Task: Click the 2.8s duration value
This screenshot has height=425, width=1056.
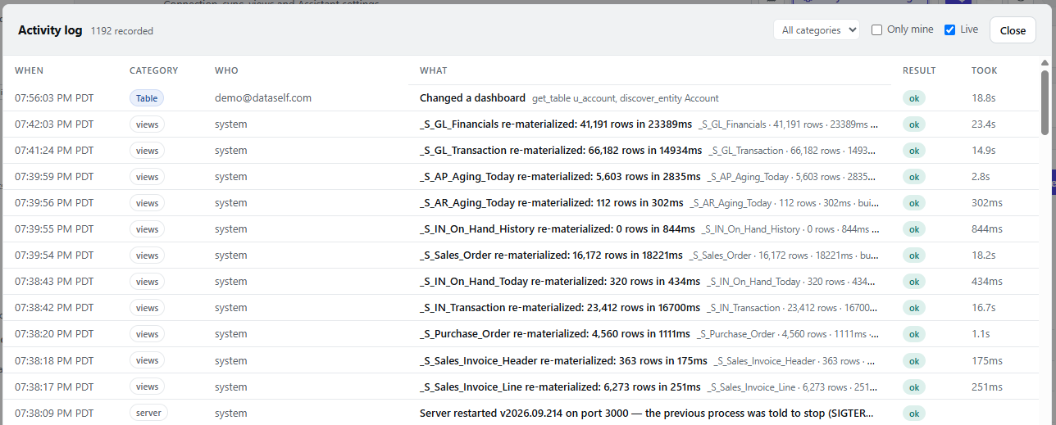Action: 981,177
